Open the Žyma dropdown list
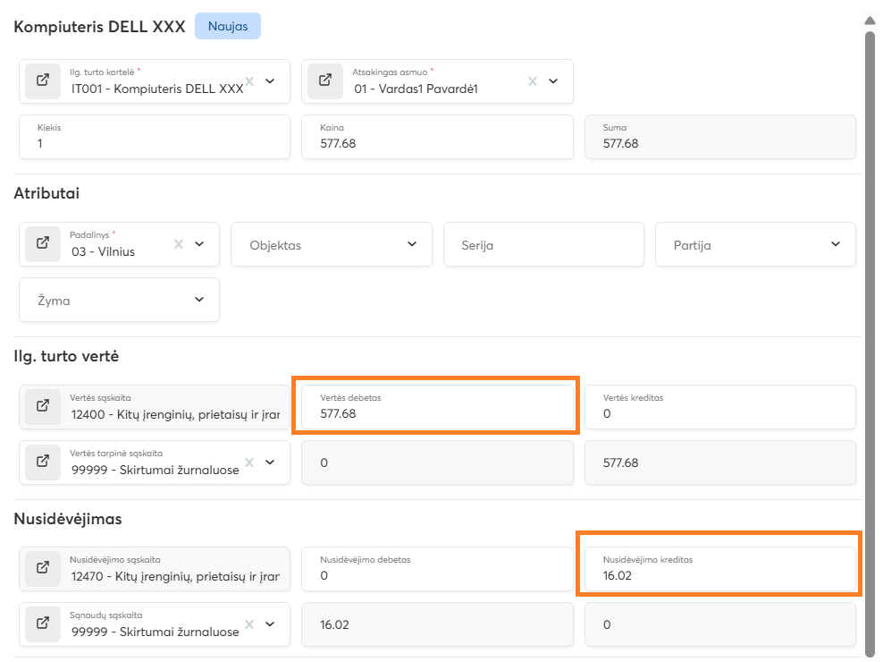Screen dimensions: 883x662 point(199,300)
